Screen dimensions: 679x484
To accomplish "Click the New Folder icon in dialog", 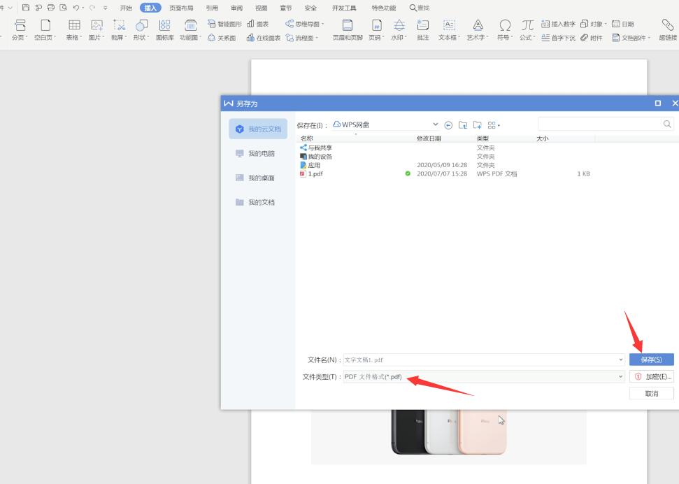I will coord(477,125).
